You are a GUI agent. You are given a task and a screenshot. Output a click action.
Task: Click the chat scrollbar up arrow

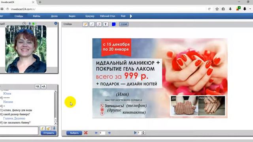pos(56,91)
